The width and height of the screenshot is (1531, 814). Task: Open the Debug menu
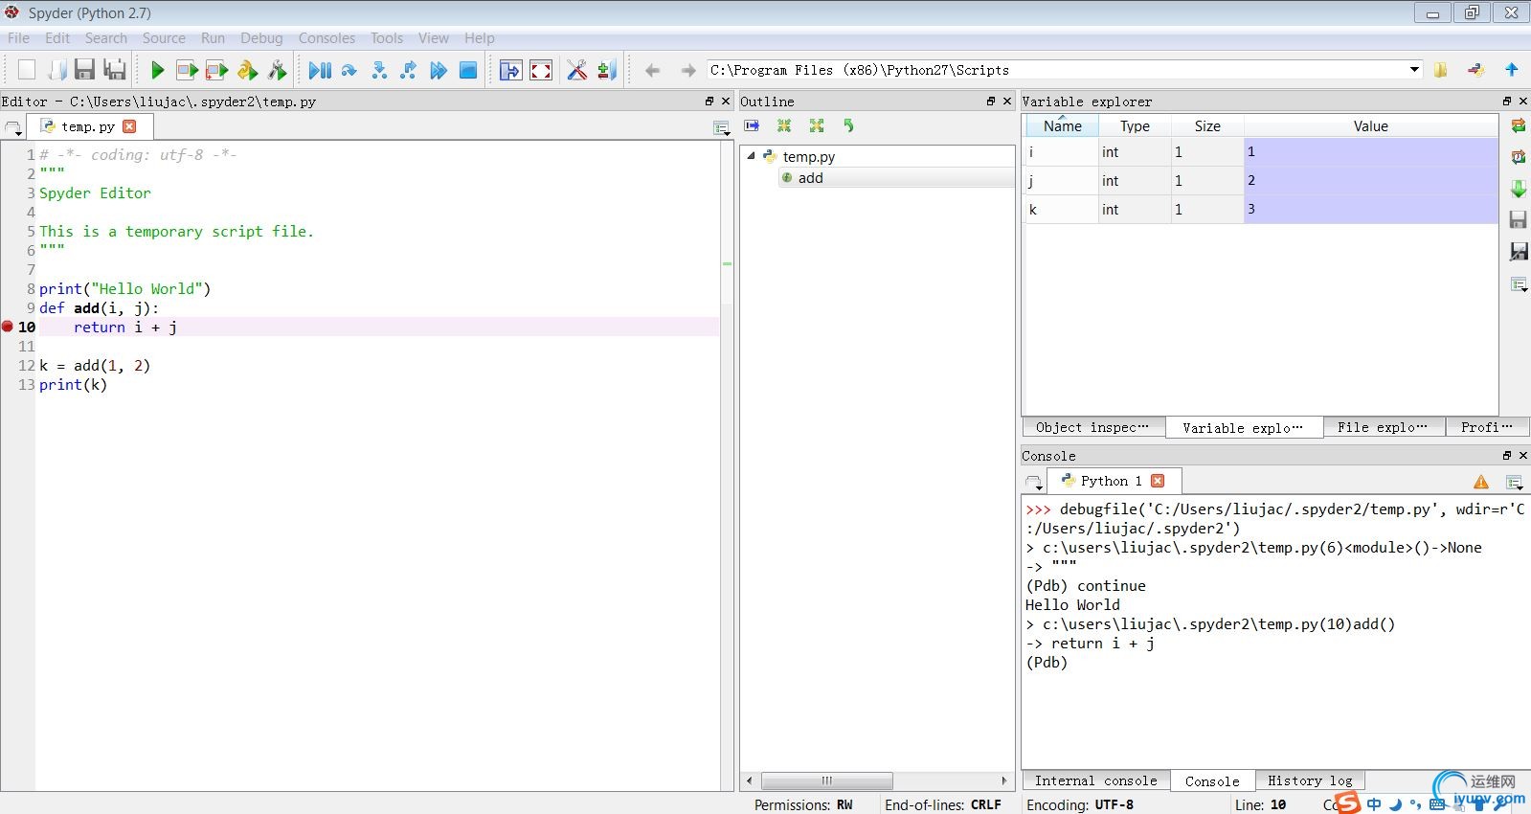(261, 38)
